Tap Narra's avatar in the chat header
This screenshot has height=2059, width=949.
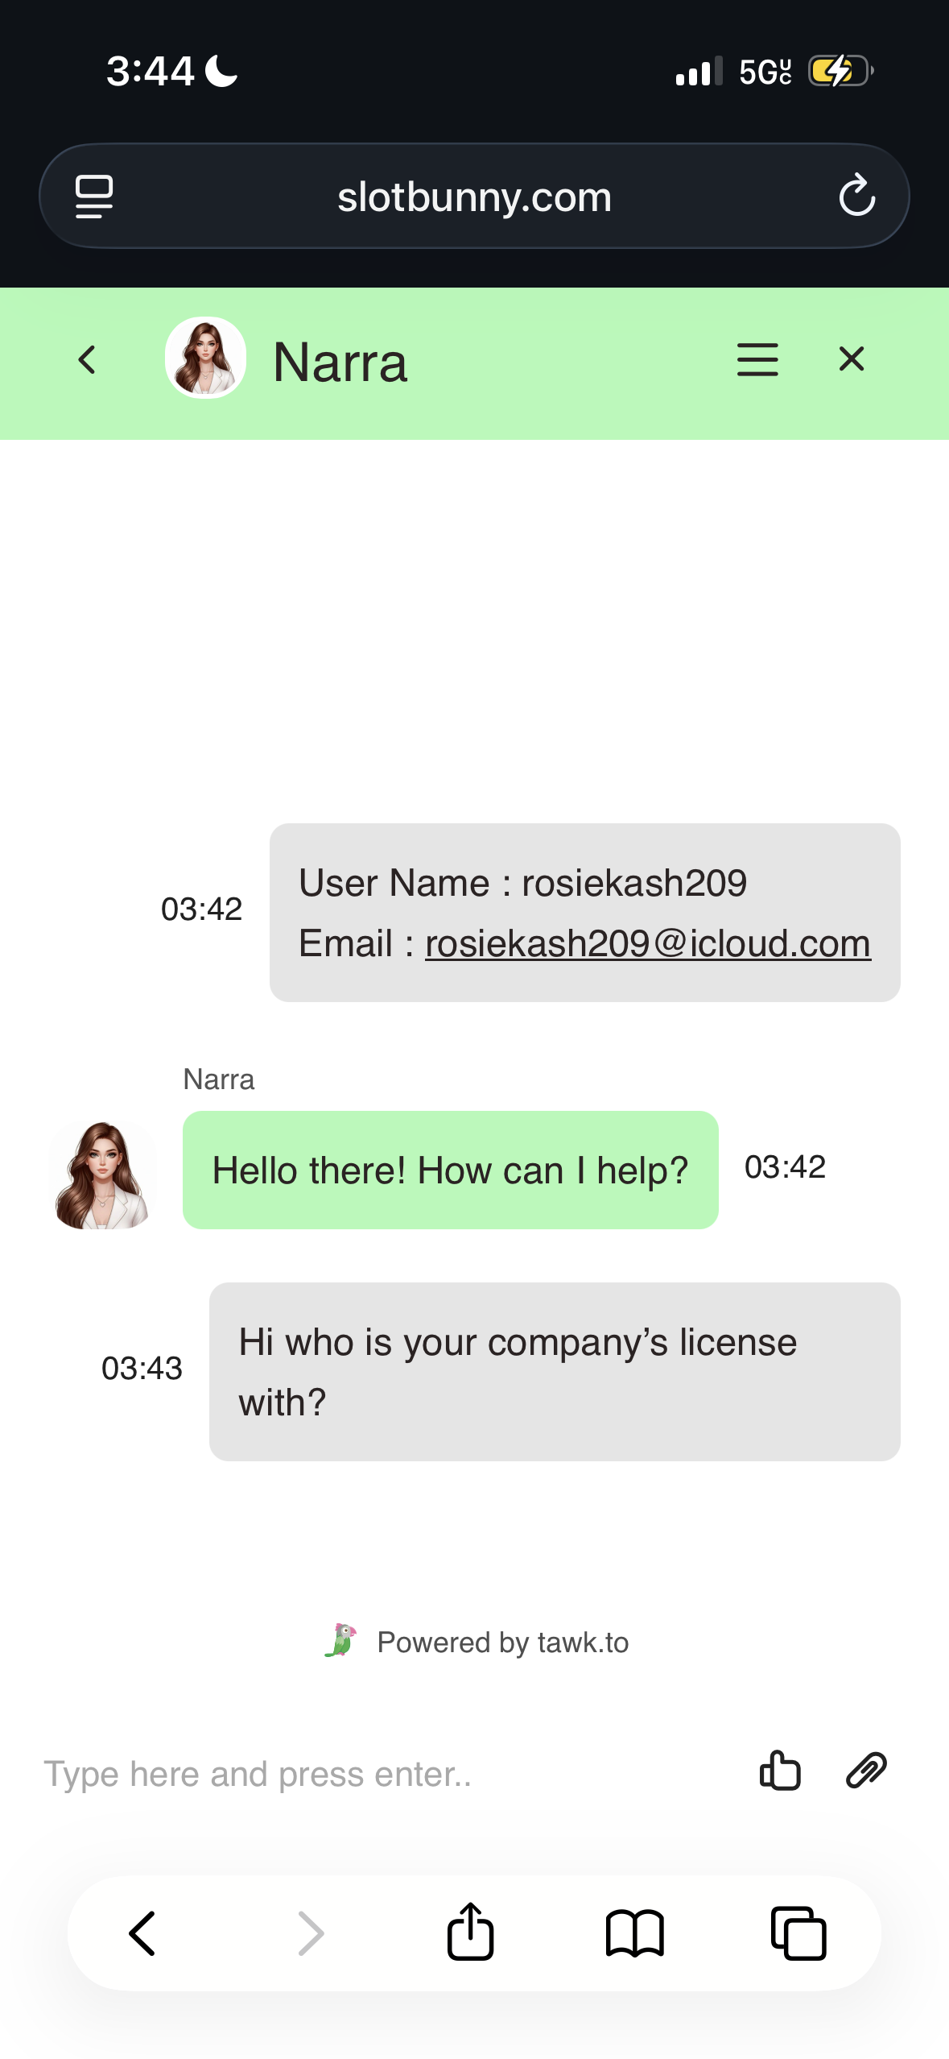pos(205,358)
